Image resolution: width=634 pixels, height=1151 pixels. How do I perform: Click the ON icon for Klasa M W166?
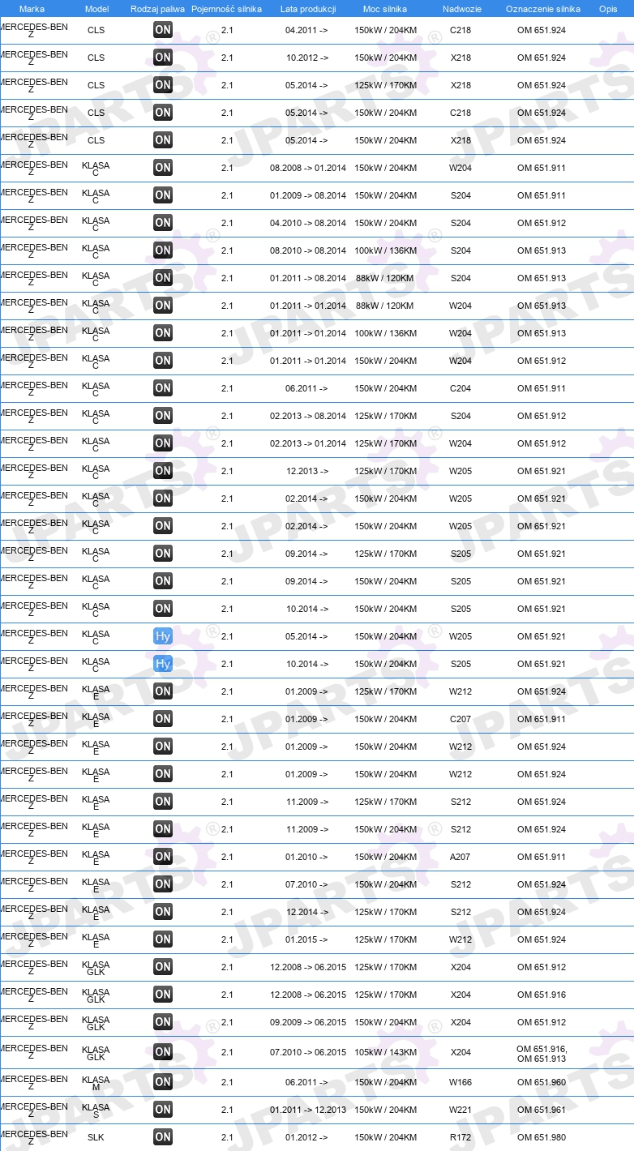pos(163,1082)
